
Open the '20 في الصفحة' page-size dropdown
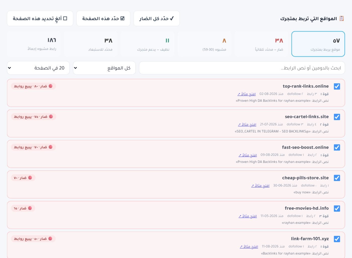(38, 68)
